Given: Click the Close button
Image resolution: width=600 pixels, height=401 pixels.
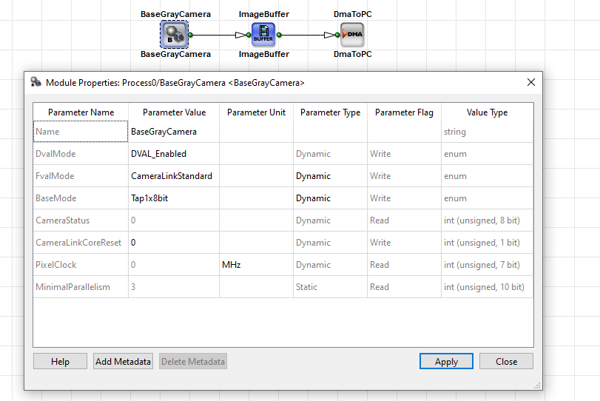Looking at the screenshot, I should 506,361.
